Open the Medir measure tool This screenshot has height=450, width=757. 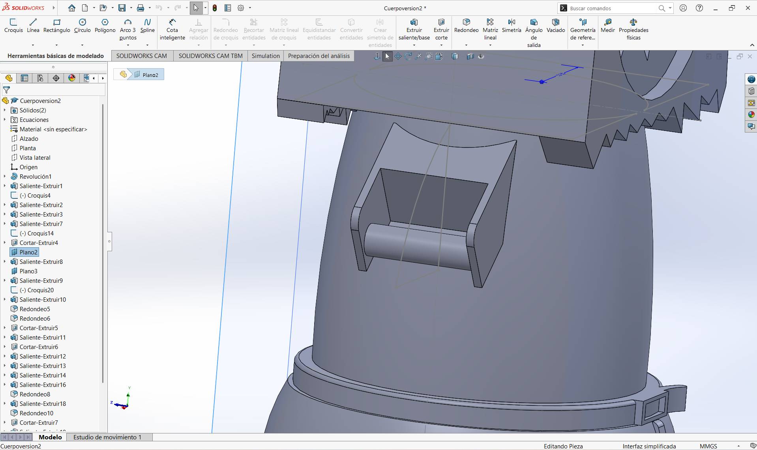(x=608, y=26)
